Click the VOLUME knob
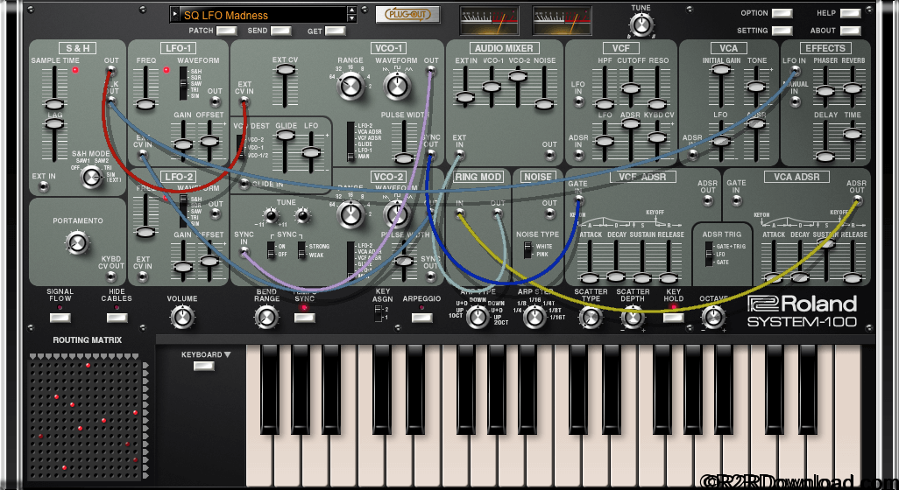This screenshot has width=899, height=490. click(x=182, y=317)
